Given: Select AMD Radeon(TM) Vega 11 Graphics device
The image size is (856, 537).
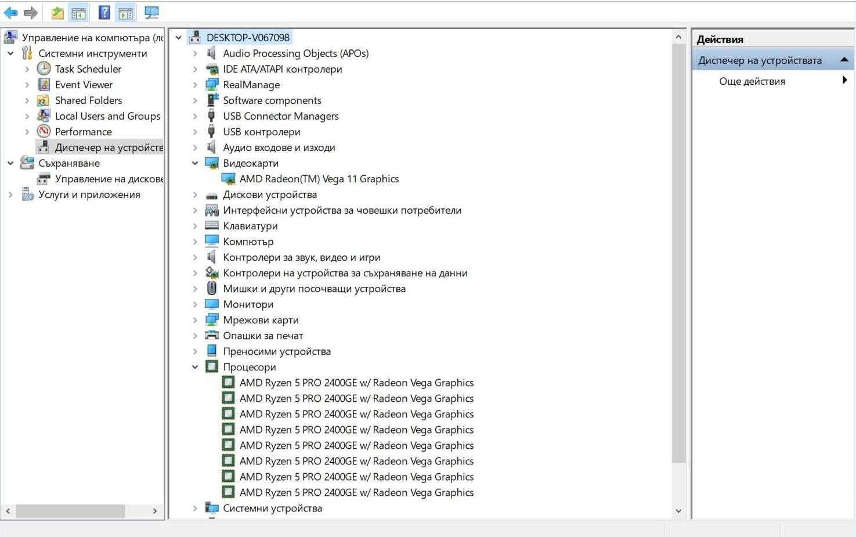Looking at the screenshot, I should point(319,179).
